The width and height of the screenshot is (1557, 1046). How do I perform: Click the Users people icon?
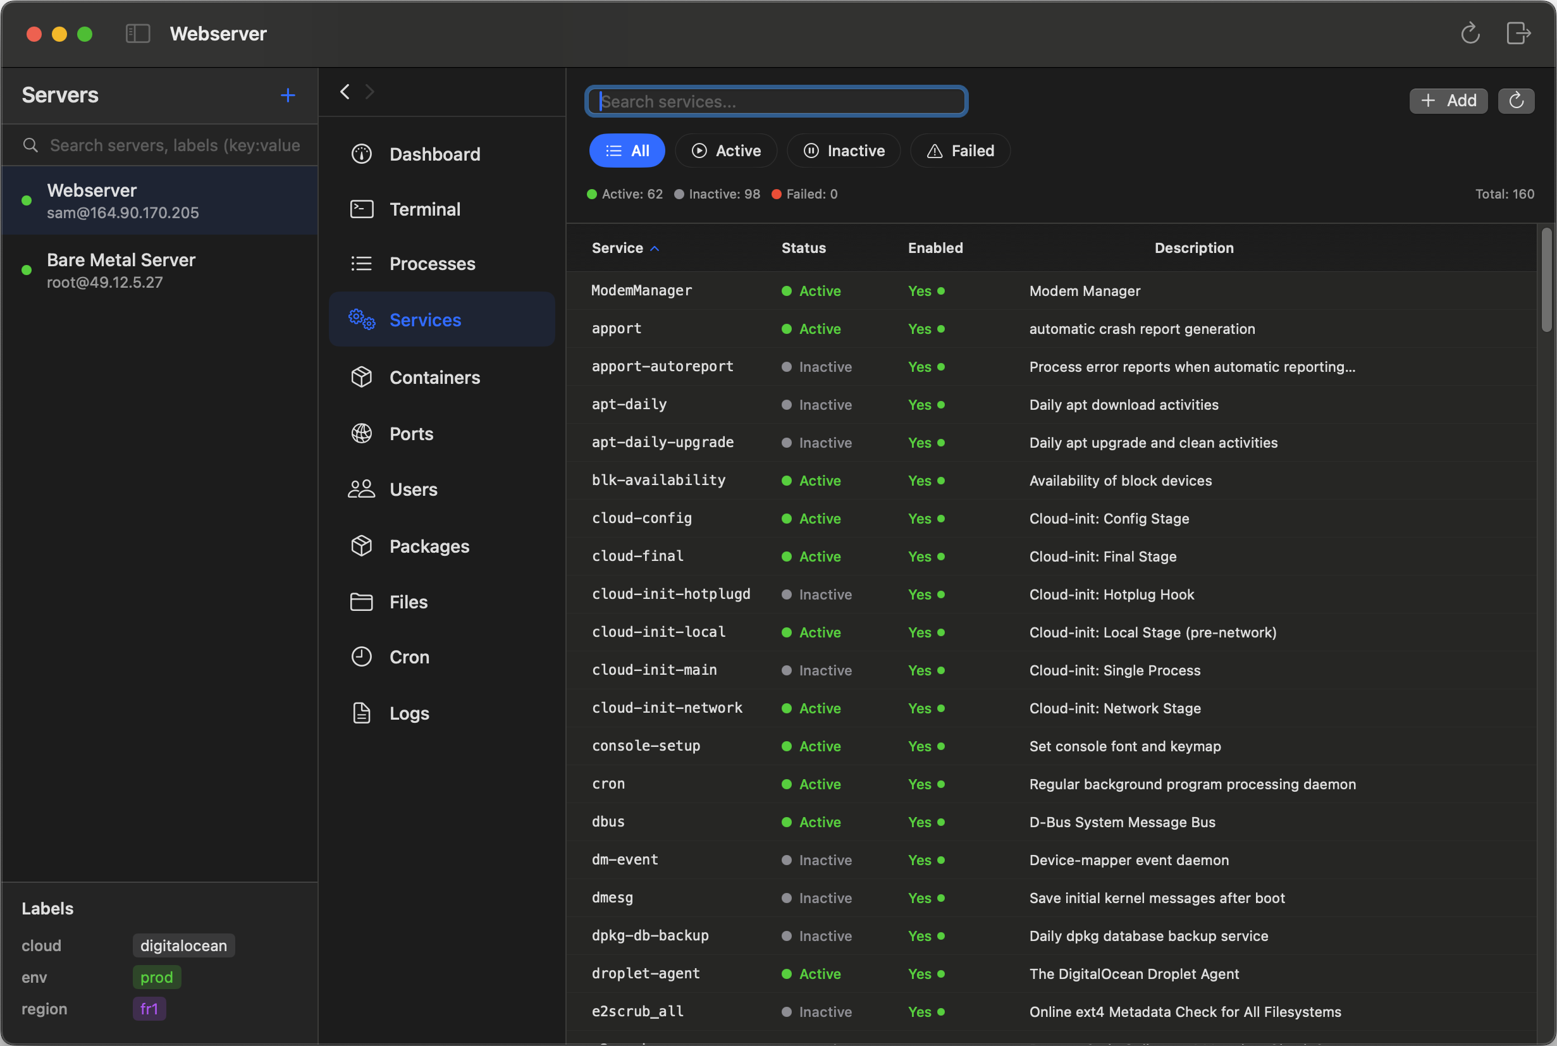click(x=362, y=489)
